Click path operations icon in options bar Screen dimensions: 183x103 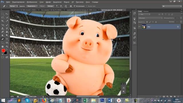(57, 6)
